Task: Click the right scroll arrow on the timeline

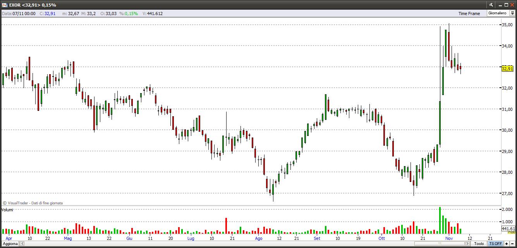Action: click(x=468, y=244)
